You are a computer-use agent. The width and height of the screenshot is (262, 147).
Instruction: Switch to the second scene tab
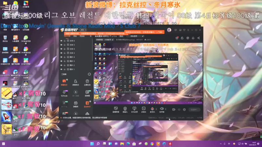coord(75,36)
